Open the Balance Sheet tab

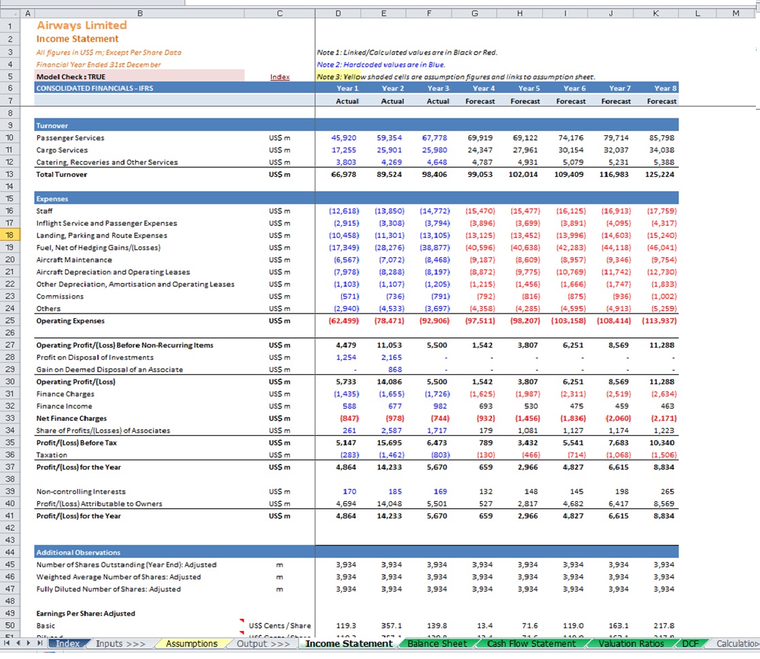pyautogui.click(x=437, y=643)
